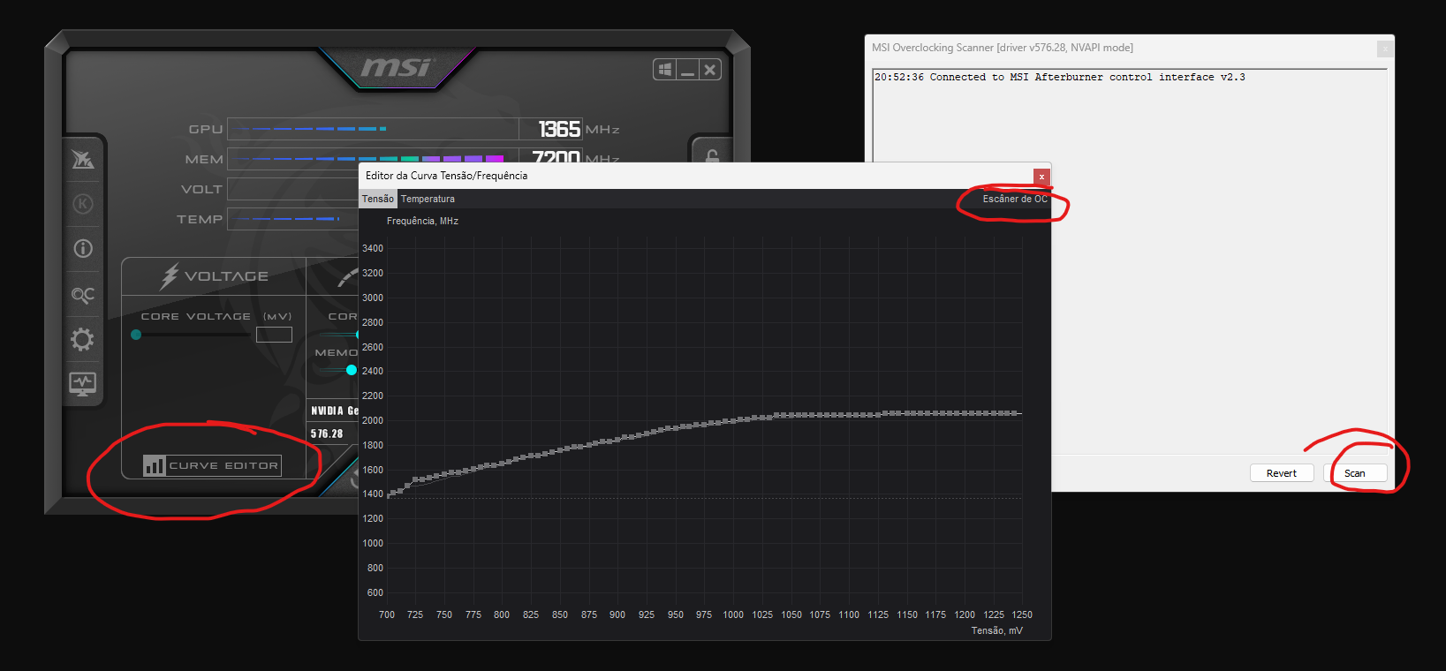This screenshot has width=1446, height=671.
Task: Click the NVIDIA Ge graphics card name text
Action: [x=335, y=411]
